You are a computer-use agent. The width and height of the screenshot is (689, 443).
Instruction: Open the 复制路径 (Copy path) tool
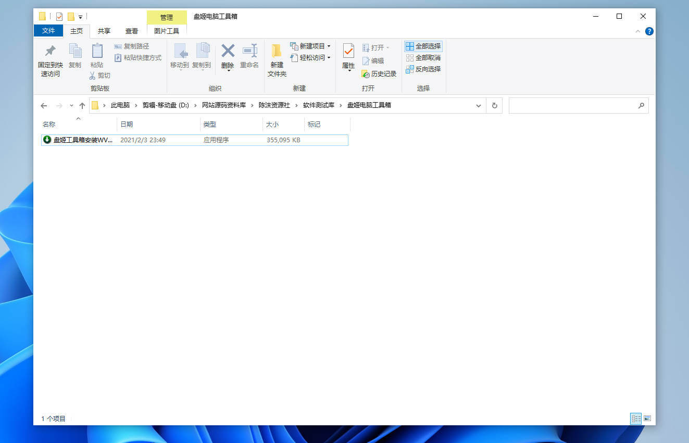132,46
